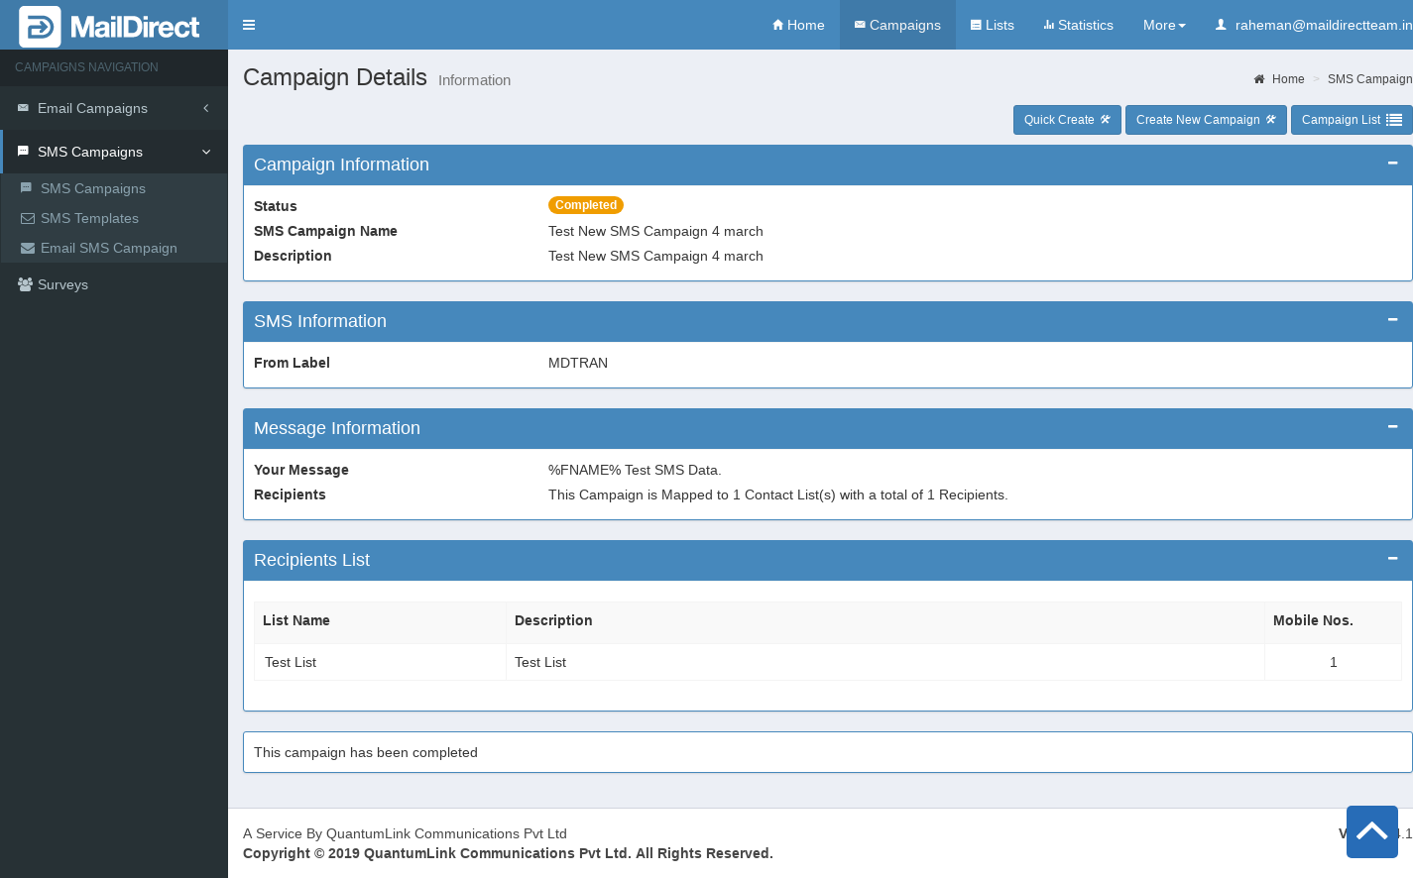Click the Email SMS Campaign envelope icon

click(28, 248)
